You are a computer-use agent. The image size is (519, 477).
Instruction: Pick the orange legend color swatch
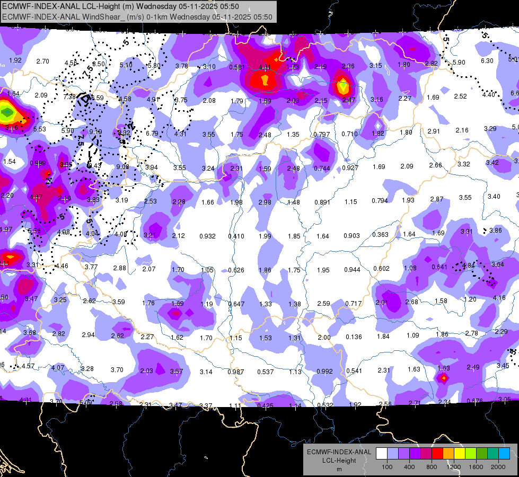pos(448,453)
